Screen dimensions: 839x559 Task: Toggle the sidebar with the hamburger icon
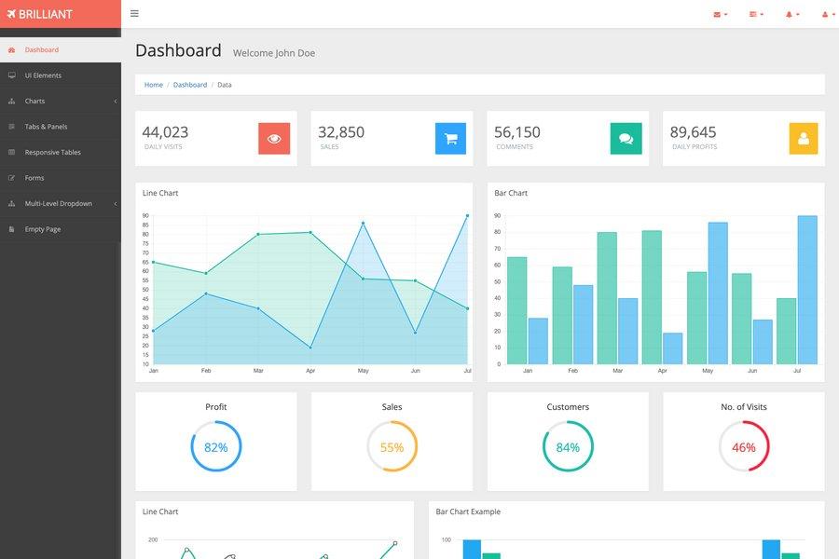pyautogui.click(x=133, y=13)
